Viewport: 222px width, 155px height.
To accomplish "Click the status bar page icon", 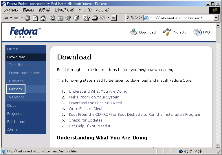I will (x=4, y=151).
